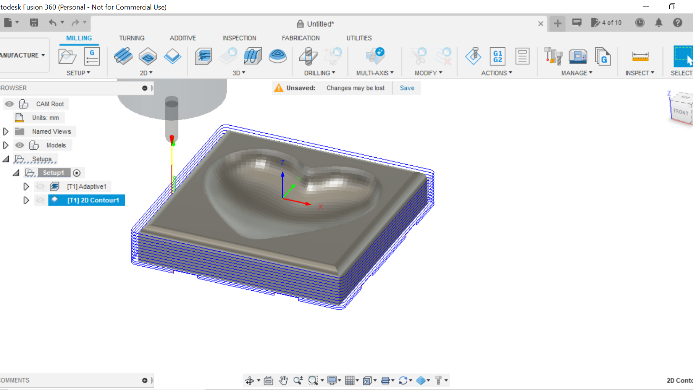
Task: Select the 3D Adaptive Clearing tool
Action: [204, 56]
